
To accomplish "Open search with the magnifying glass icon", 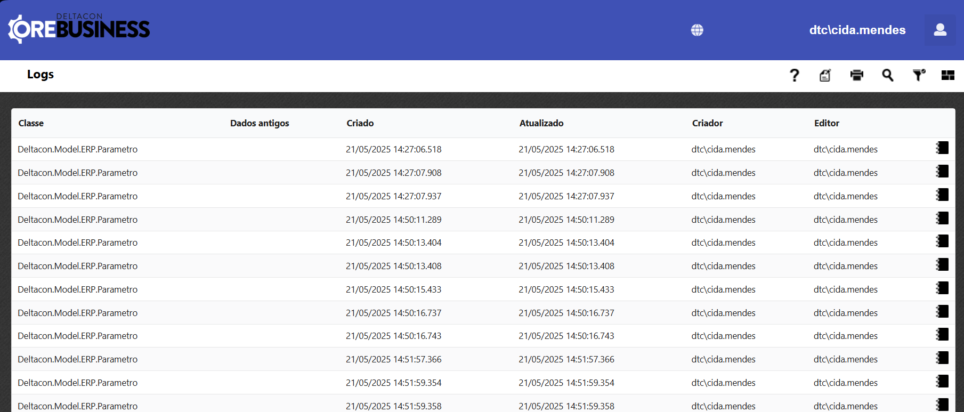I will (887, 75).
